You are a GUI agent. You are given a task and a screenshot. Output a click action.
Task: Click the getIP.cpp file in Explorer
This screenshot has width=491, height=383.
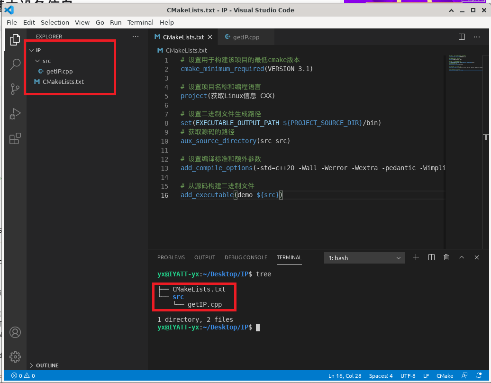60,72
